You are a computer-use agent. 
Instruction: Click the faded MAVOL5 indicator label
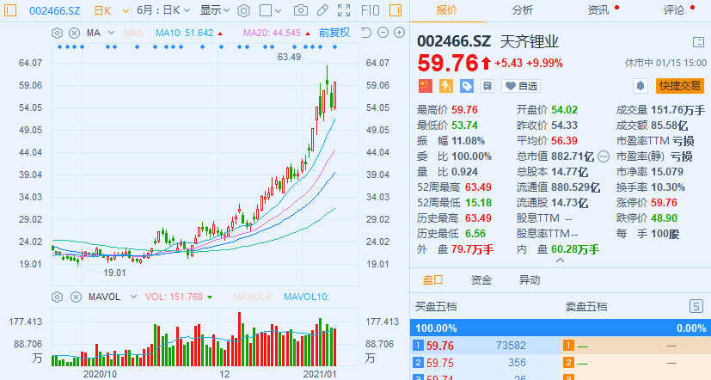tap(253, 297)
